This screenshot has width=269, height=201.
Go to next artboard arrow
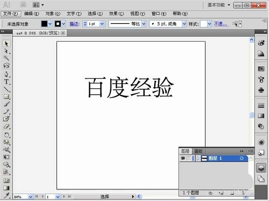pos(64,196)
